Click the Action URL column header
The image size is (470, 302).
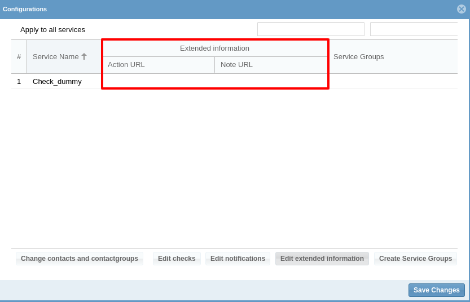(x=158, y=65)
